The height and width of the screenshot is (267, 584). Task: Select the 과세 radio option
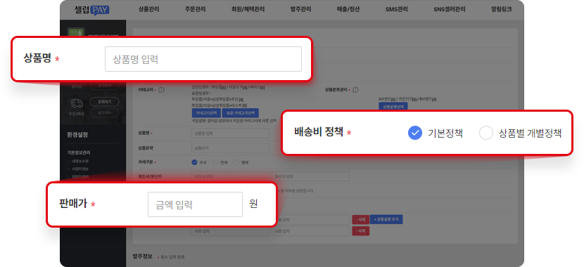194,162
